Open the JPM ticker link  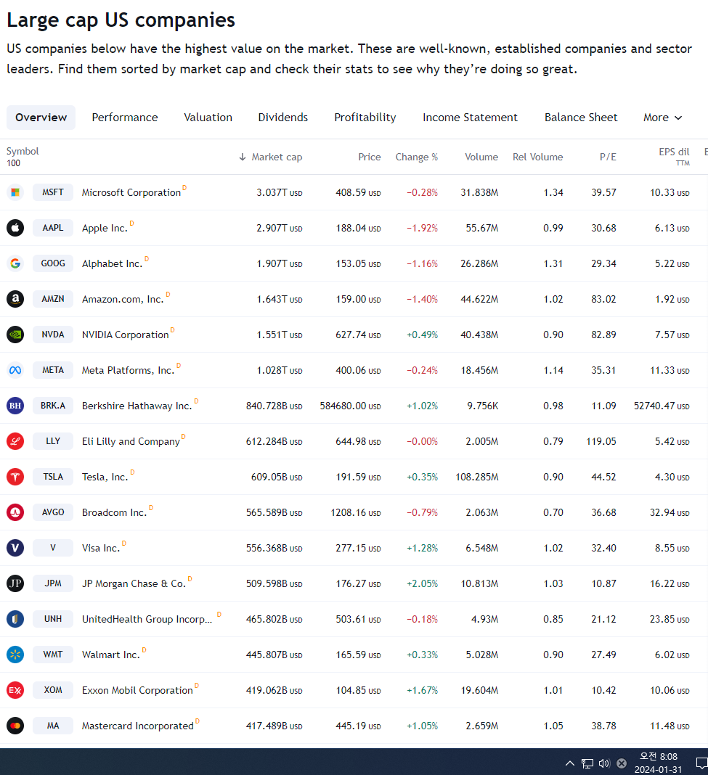coord(53,583)
